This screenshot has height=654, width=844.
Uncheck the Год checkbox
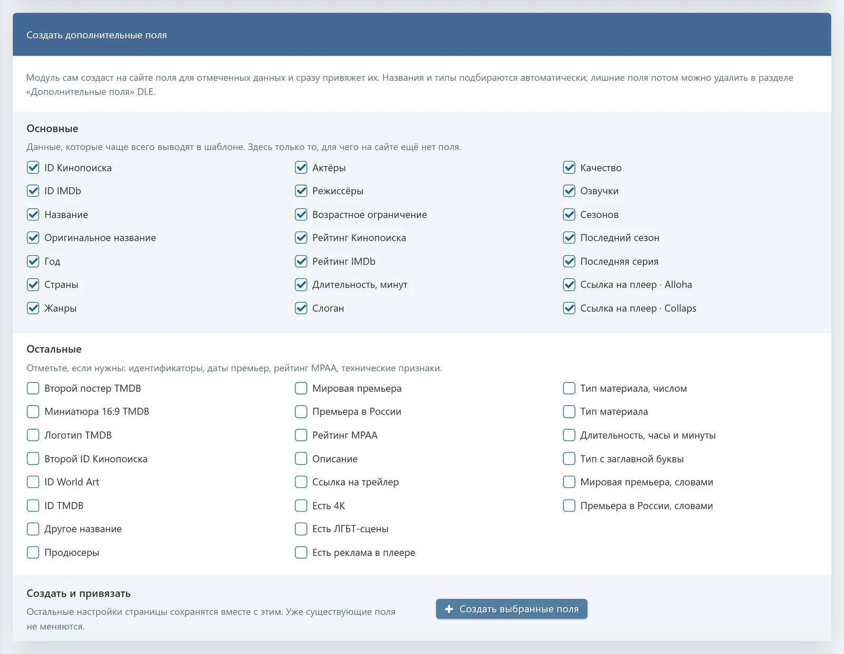click(33, 261)
